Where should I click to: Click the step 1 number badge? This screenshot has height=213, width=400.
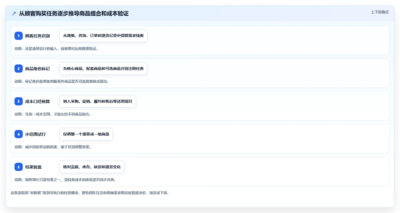click(19, 36)
